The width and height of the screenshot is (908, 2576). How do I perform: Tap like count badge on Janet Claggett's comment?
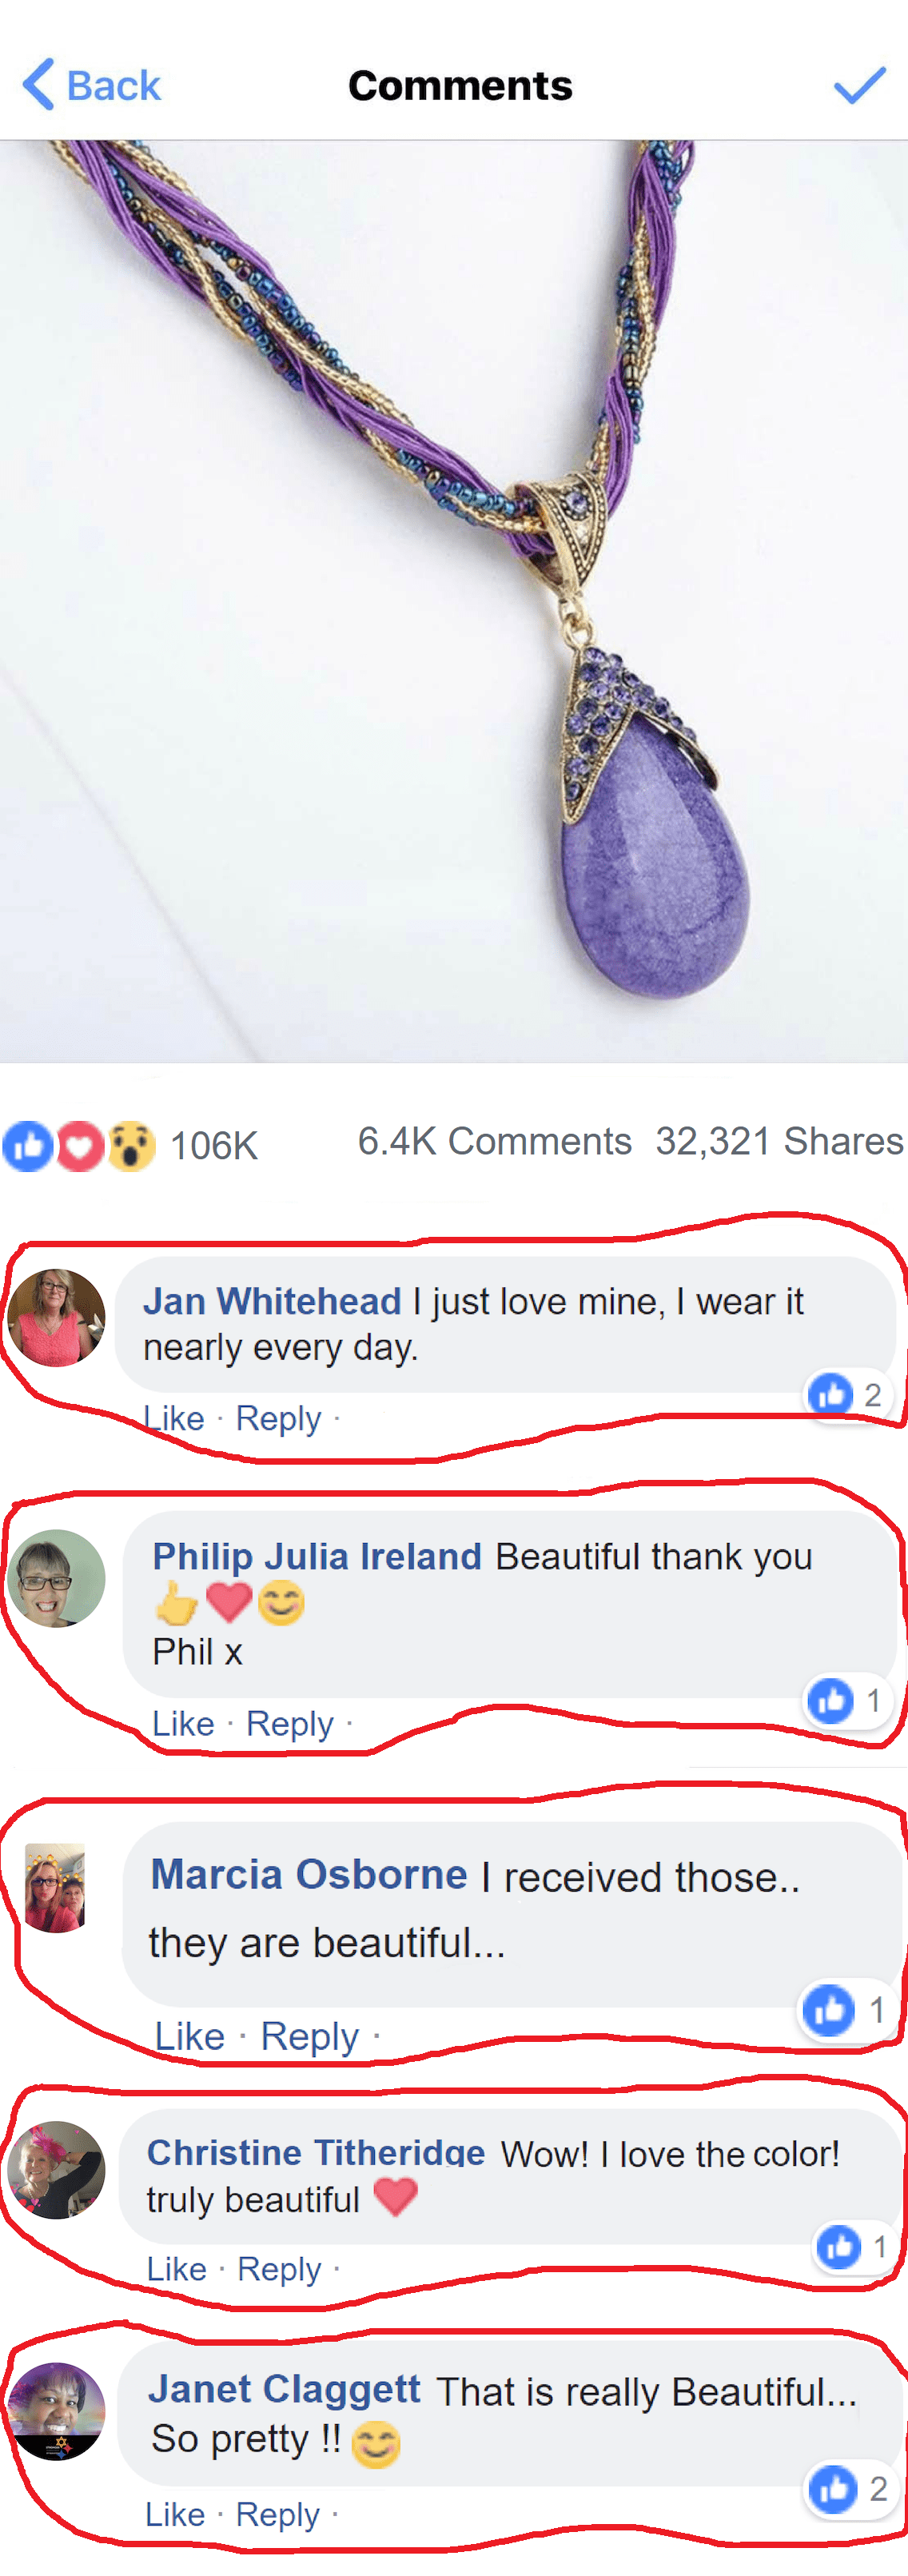[848, 2489]
